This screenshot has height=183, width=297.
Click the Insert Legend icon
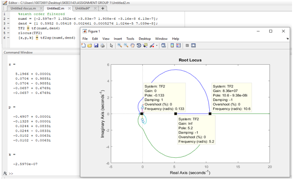point(178,46)
